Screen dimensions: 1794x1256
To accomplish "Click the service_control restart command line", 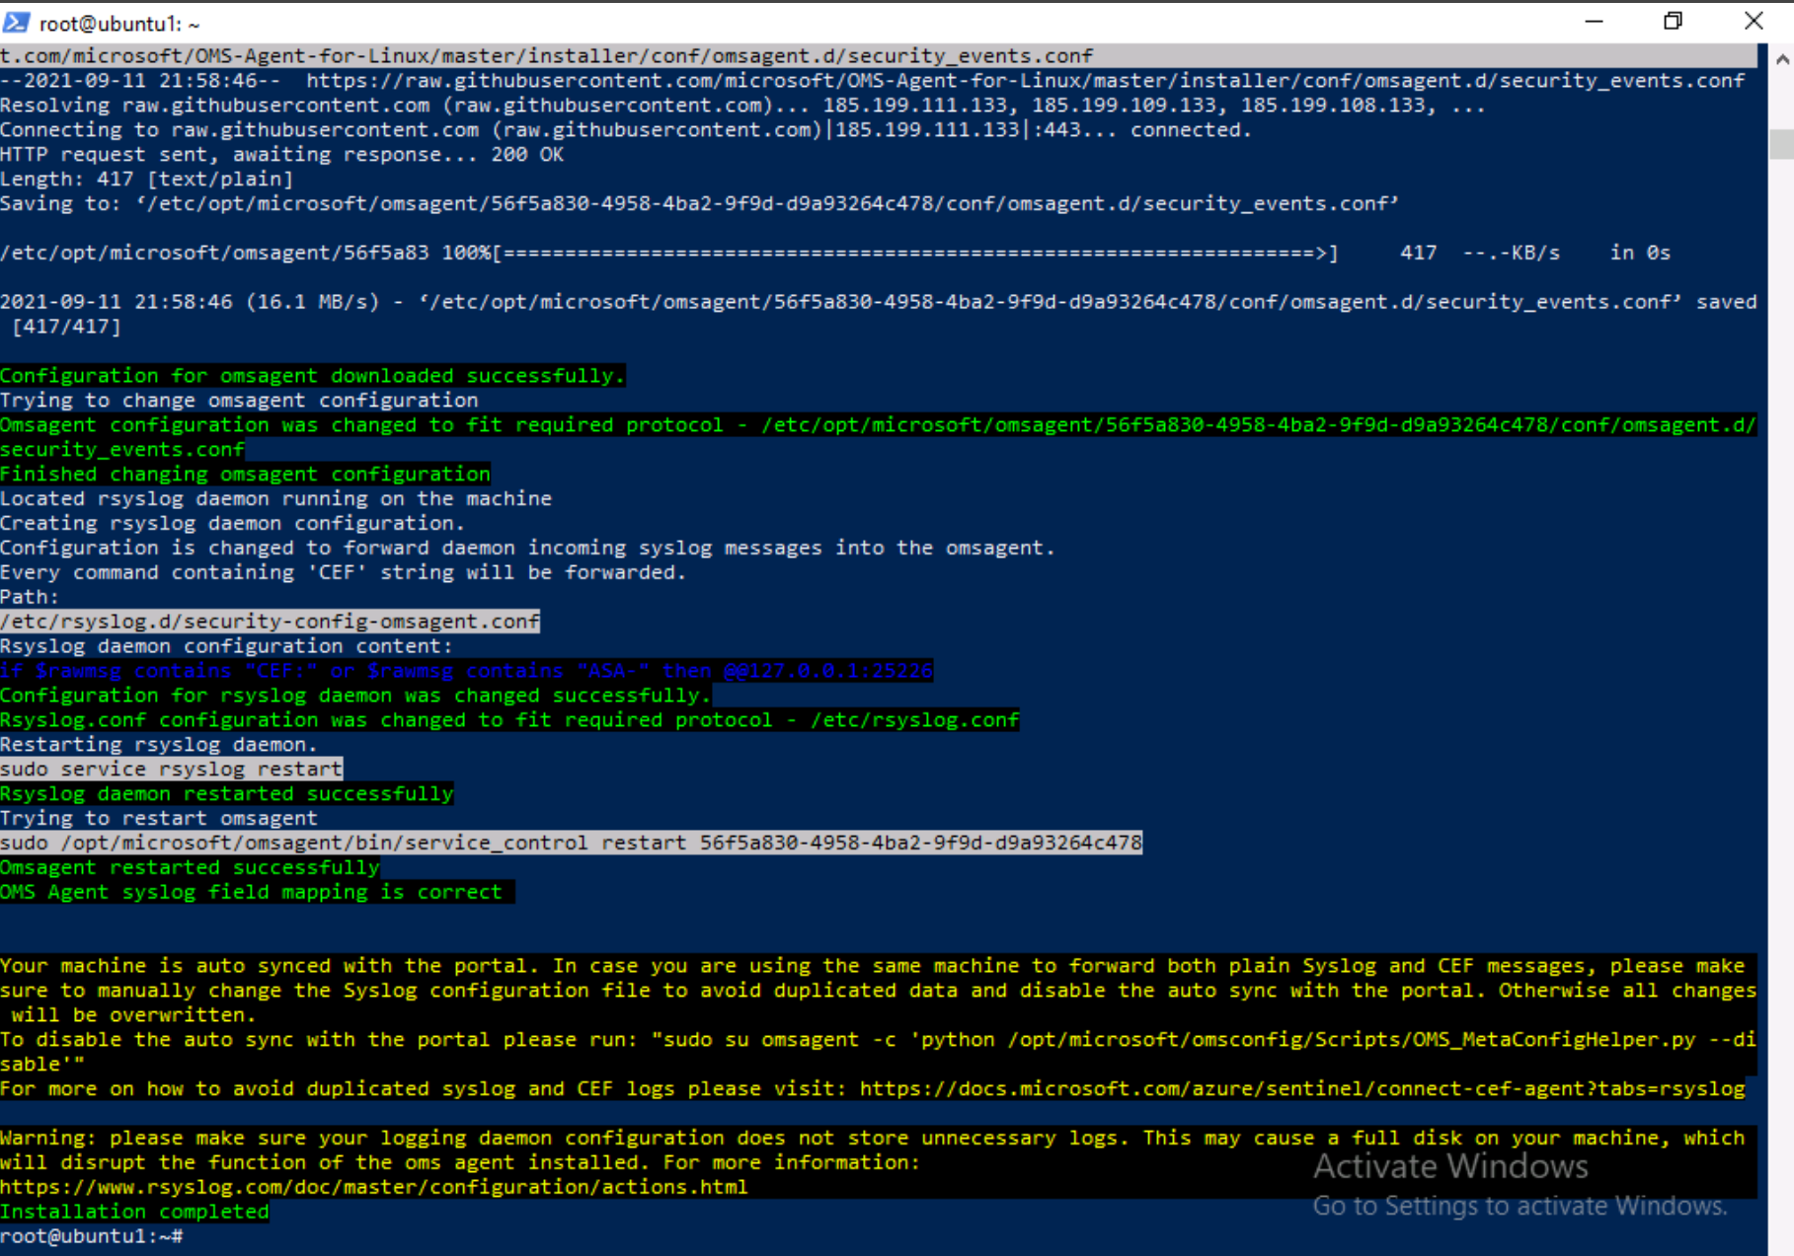I will click(571, 843).
